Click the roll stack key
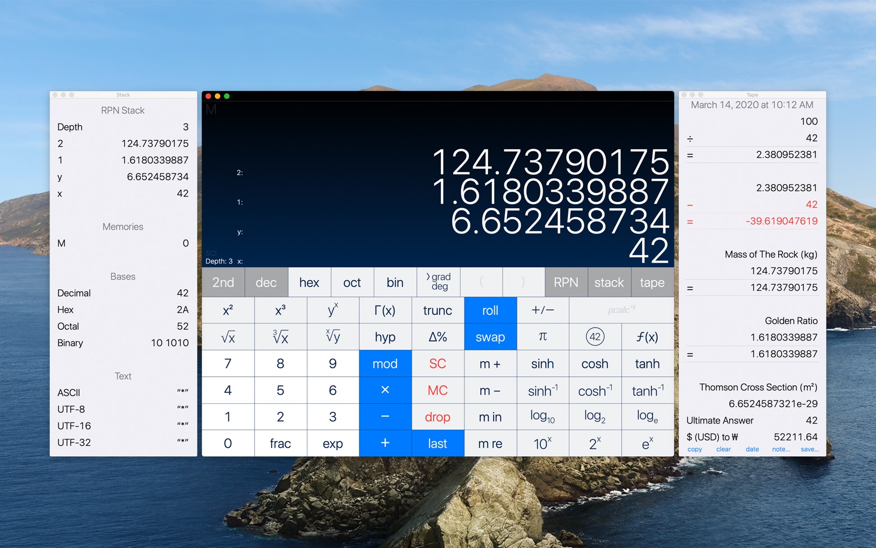 tap(490, 310)
